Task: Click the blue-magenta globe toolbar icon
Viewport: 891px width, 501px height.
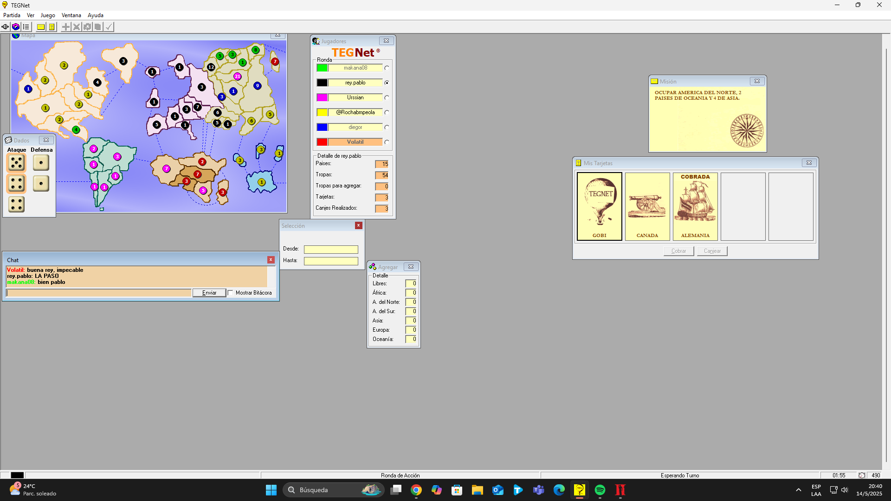Action: click(x=16, y=27)
